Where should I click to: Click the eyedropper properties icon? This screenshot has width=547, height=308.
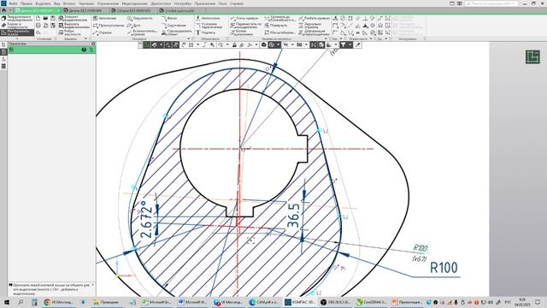pyautogui.click(x=357, y=44)
